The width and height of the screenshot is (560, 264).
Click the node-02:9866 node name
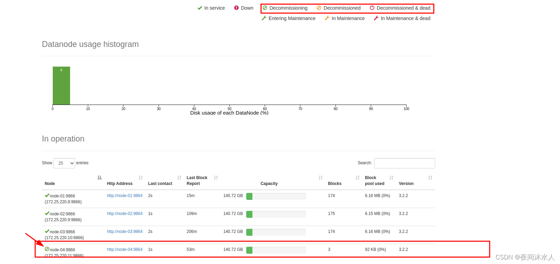62,214
